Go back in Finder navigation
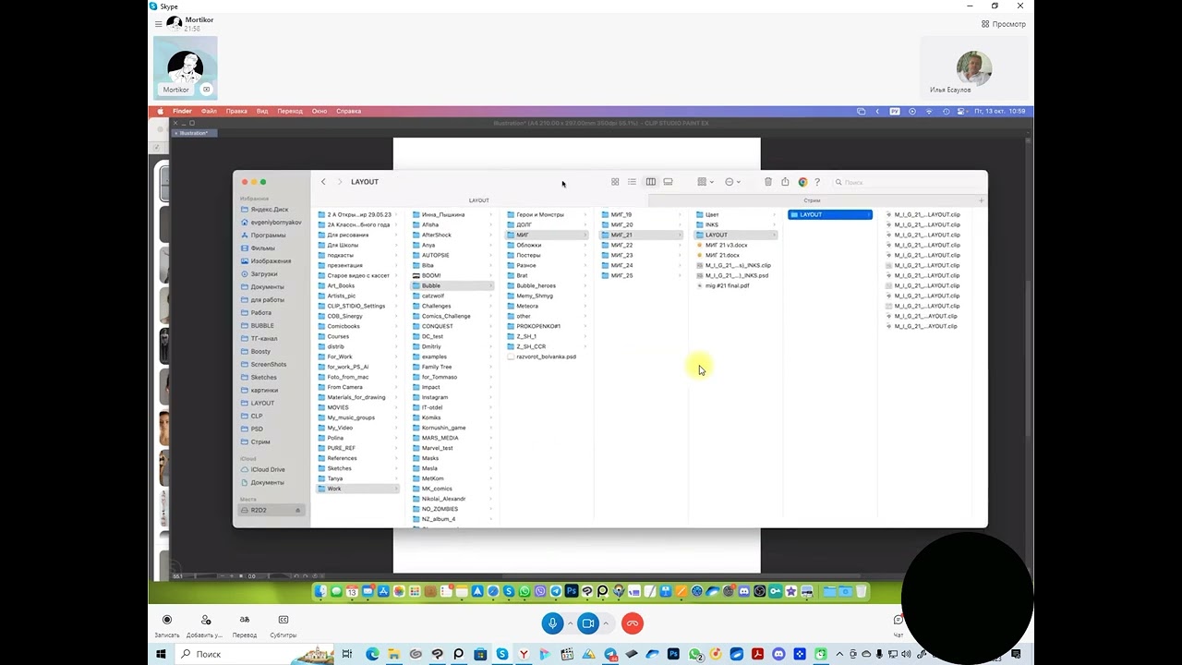 pos(323,182)
